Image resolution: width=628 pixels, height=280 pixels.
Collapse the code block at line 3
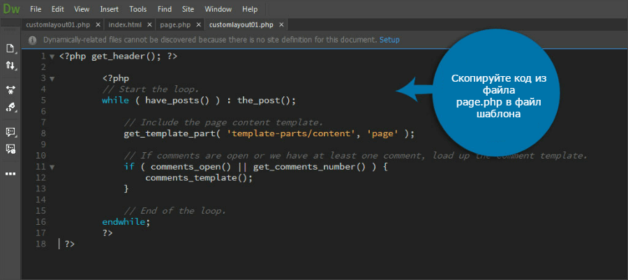[x=52, y=79]
